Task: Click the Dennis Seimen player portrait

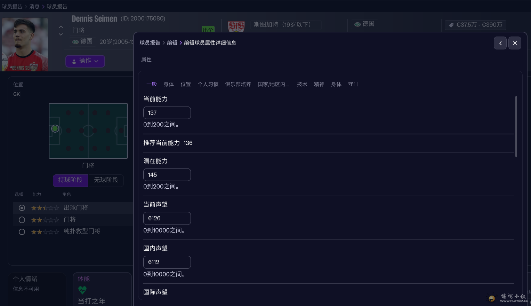Action: [25, 45]
